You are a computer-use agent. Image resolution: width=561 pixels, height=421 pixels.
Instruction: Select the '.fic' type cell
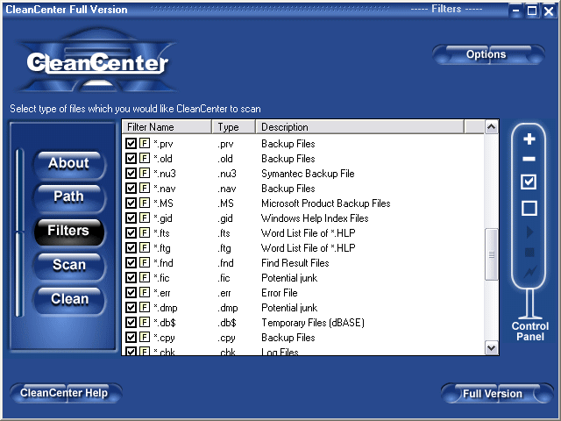224,278
